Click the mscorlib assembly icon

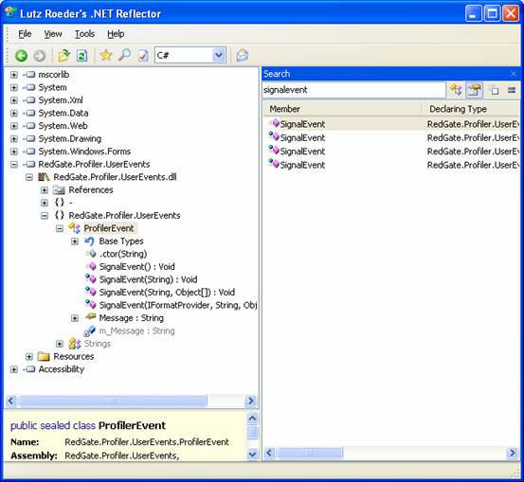pos(29,75)
